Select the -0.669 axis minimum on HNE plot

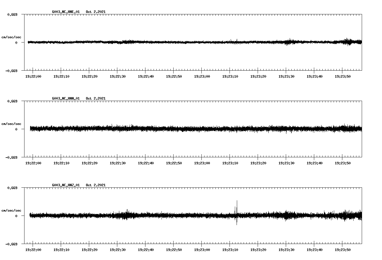coord(12,71)
